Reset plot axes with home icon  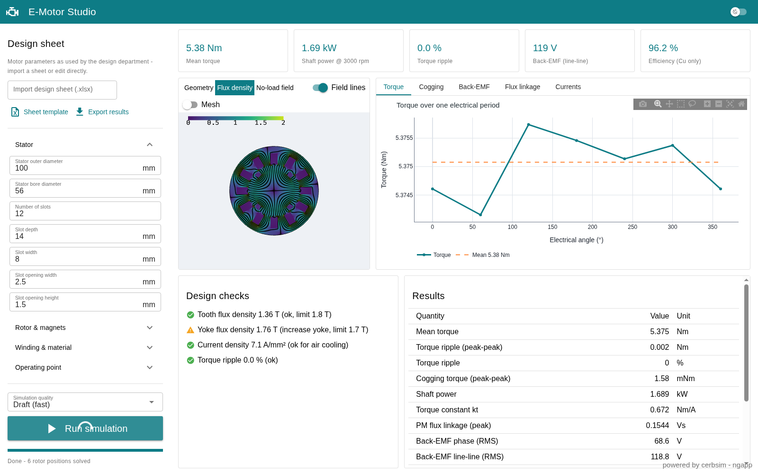point(741,104)
